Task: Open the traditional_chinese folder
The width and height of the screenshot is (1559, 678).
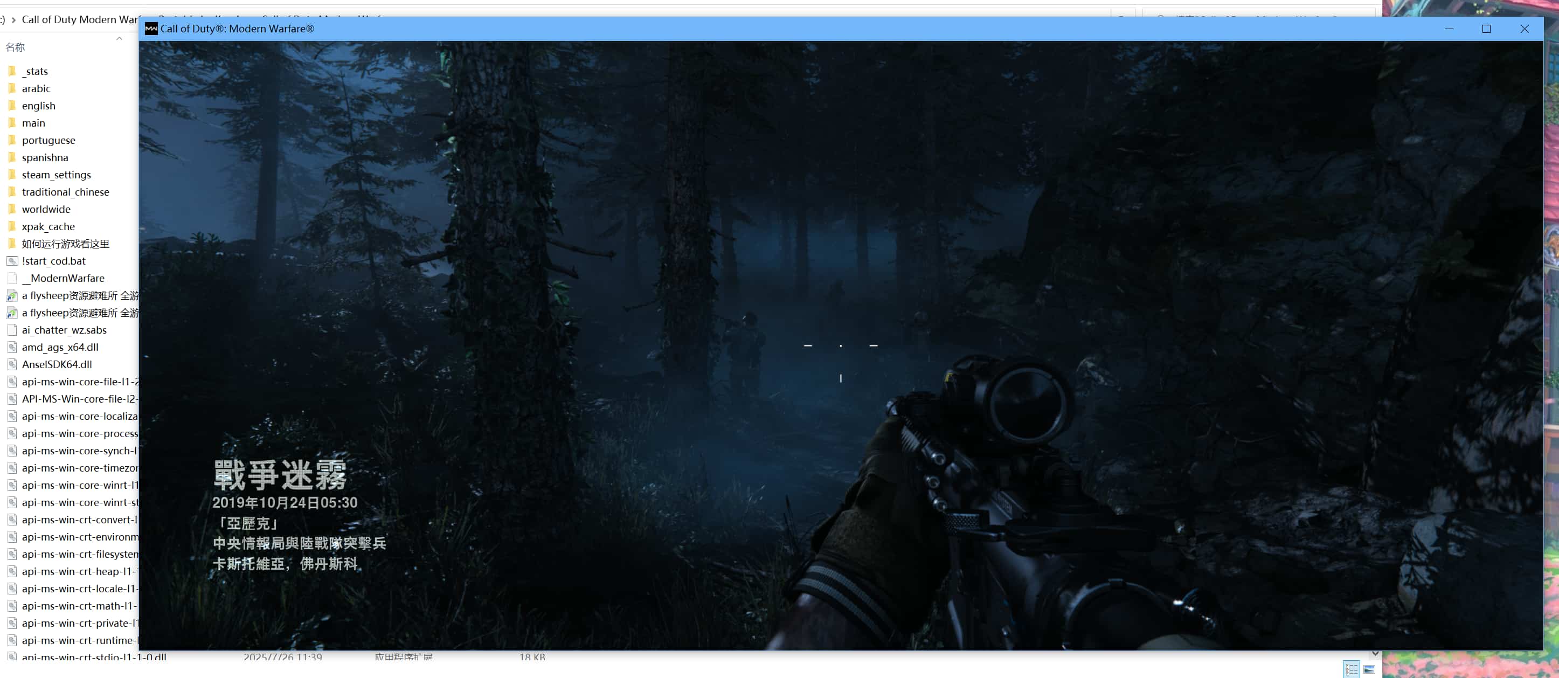Action: click(65, 192)
